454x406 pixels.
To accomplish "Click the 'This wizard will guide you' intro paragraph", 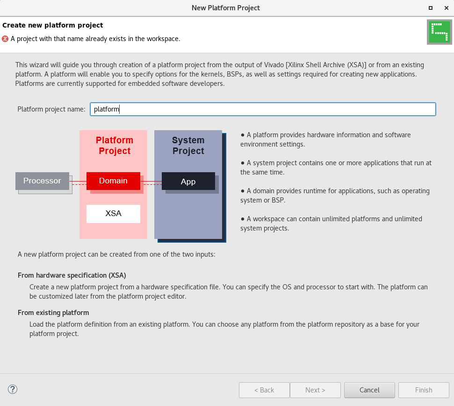I will 219,74.
